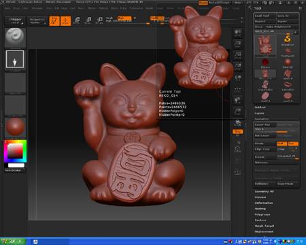This screenshot has height=245, width=306.
Task: Collapse the Geometry subpalette header
Action: coord(262,118)
